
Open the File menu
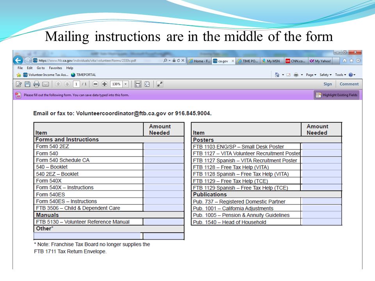point(20,68)
